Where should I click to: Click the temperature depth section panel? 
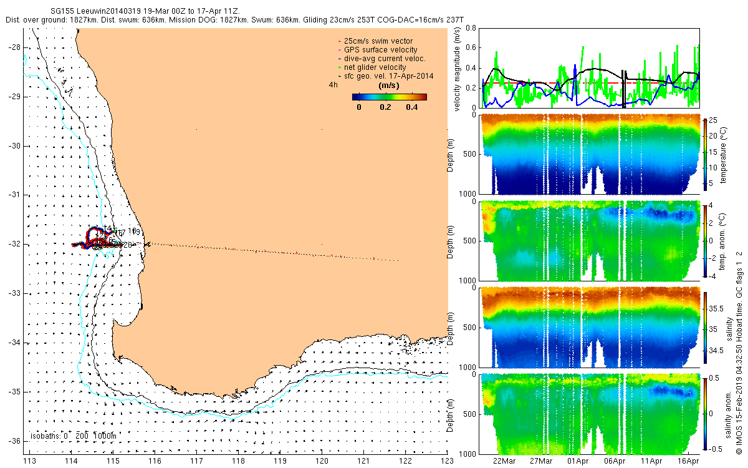click(x=590, y=154)
